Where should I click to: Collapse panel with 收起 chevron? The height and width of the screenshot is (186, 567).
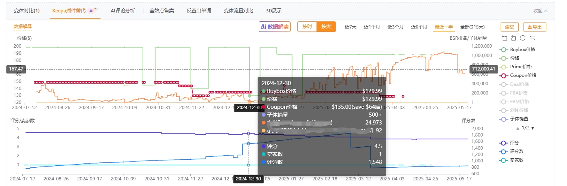[x=540, y=11]
